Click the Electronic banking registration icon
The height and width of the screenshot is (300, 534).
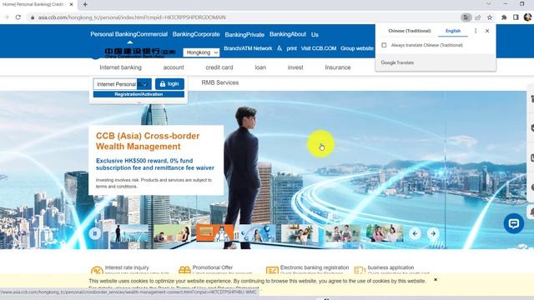(272, 271)
